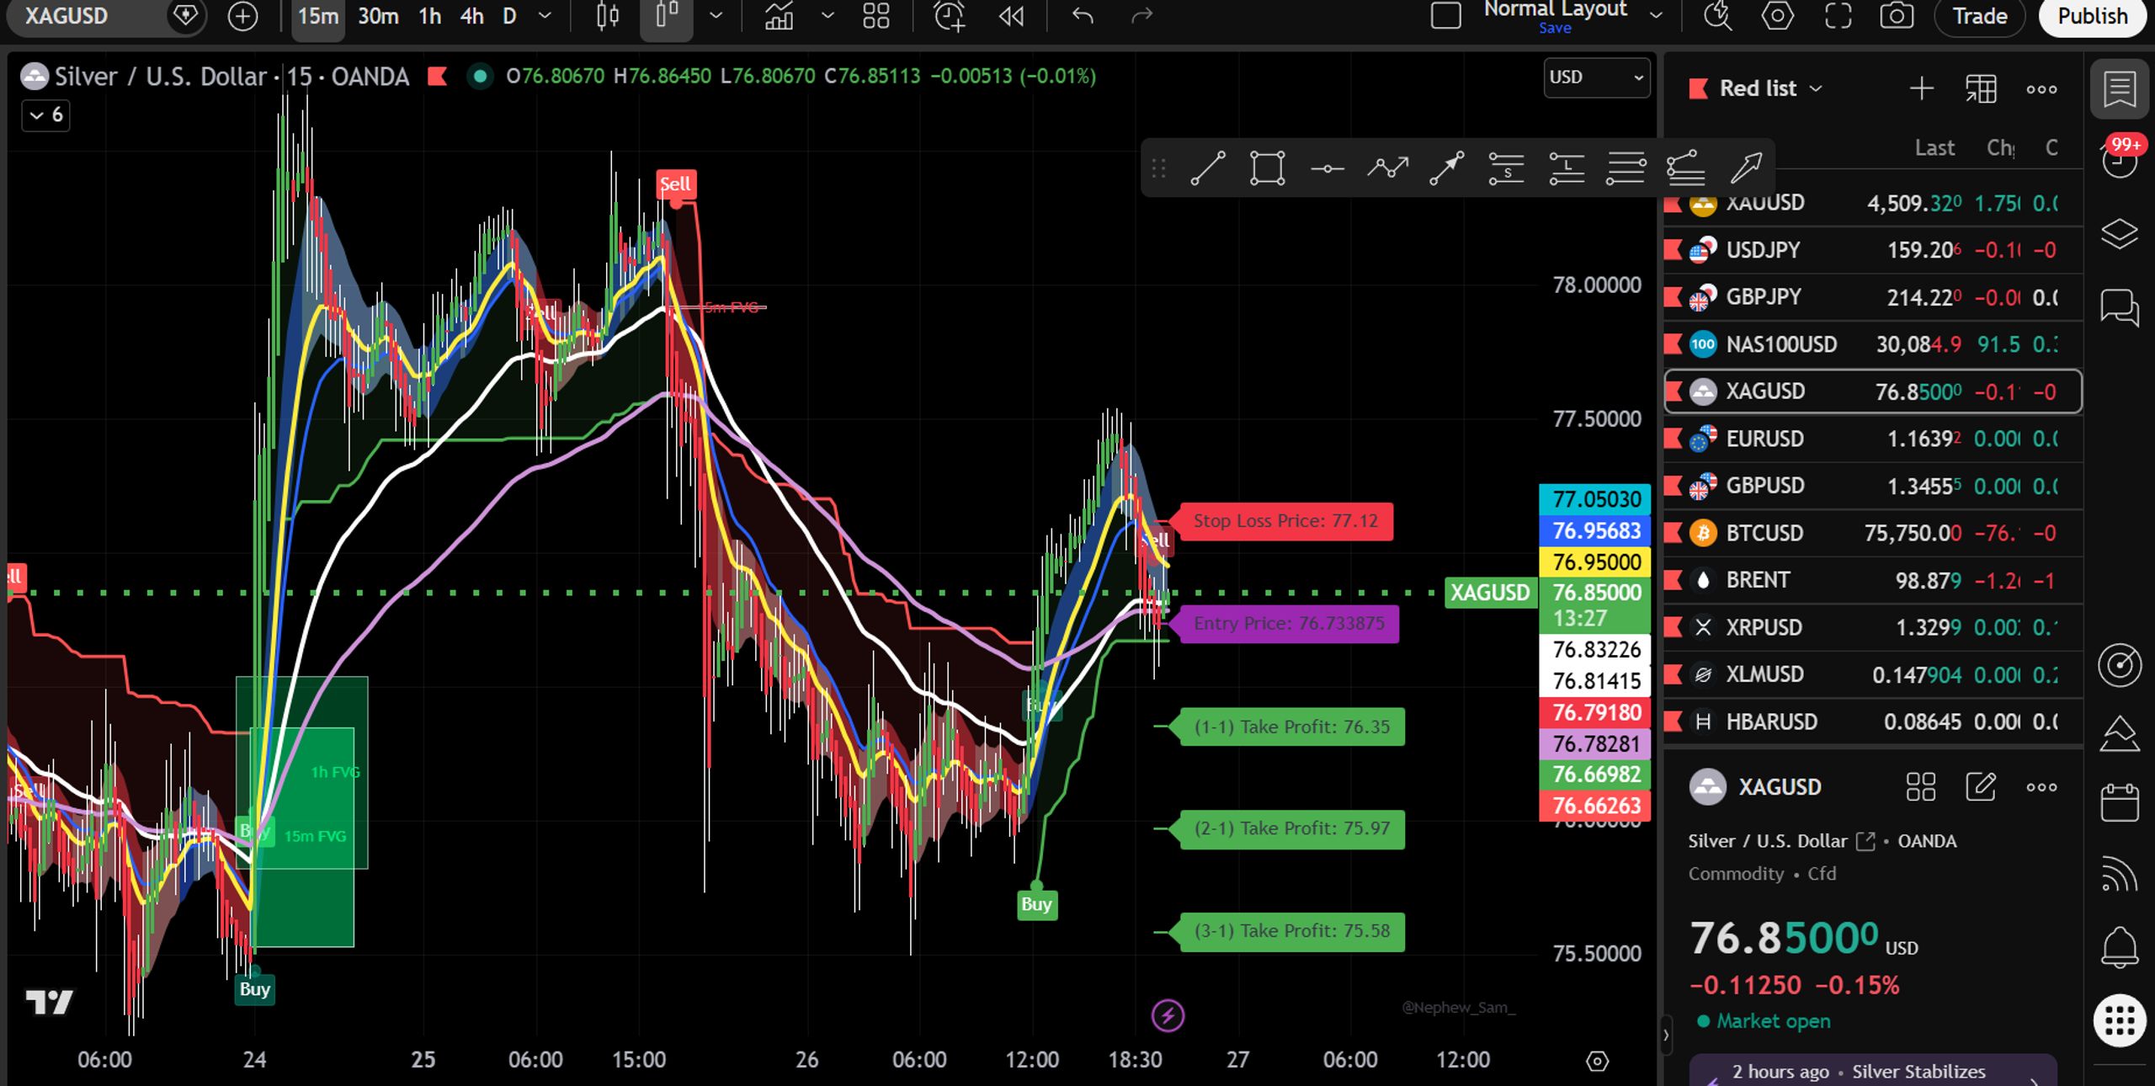Start bar replay with the rewind icon
This screenshot has height=1086, width=2155.
pyautogui.click(x=1011, y=16)
